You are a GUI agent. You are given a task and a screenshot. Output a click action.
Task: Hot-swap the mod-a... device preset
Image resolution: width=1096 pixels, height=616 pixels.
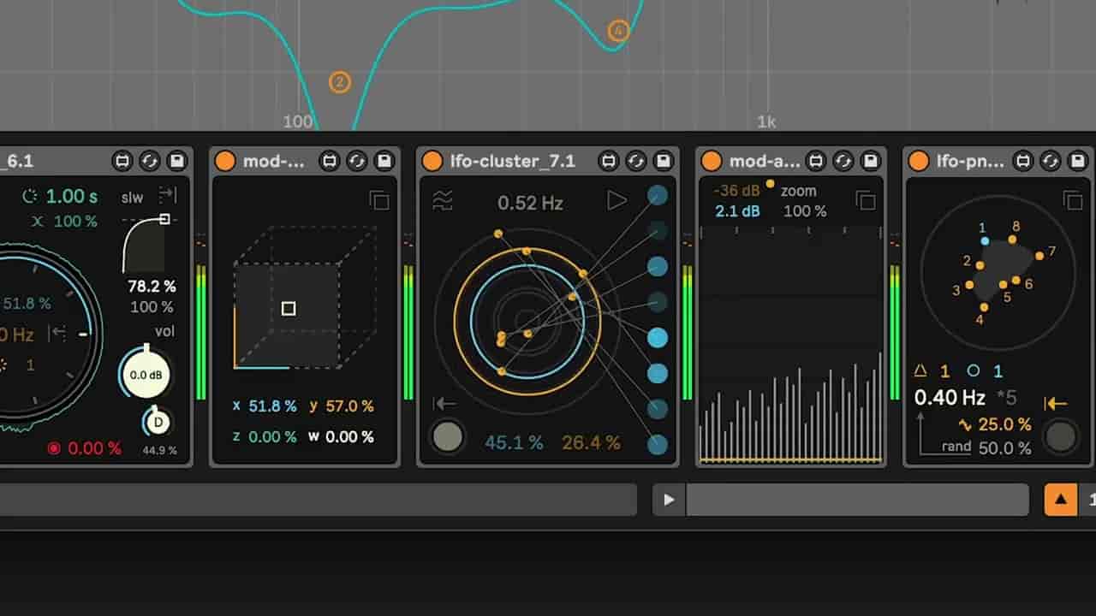coord(843,161)
